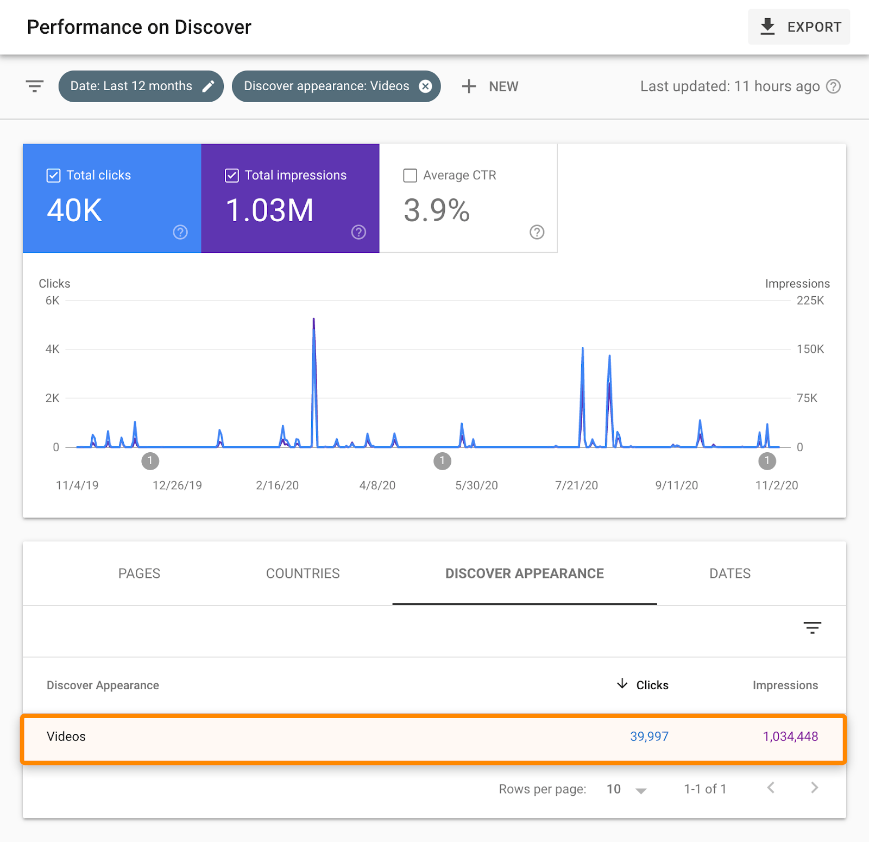
Task: Click the chart annotation marker near 11/2/20
Action: point(767,461)
